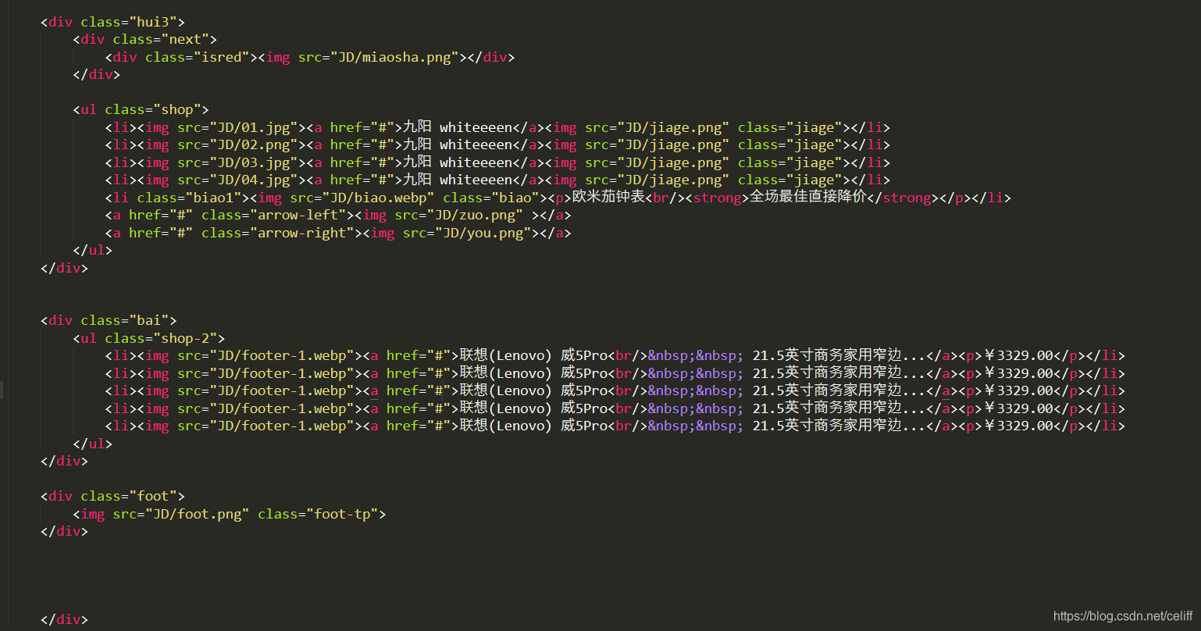Click "九阳 whiteeeen" text in the 01.jpg row
1201x631 pixels.
coord(457,127)
